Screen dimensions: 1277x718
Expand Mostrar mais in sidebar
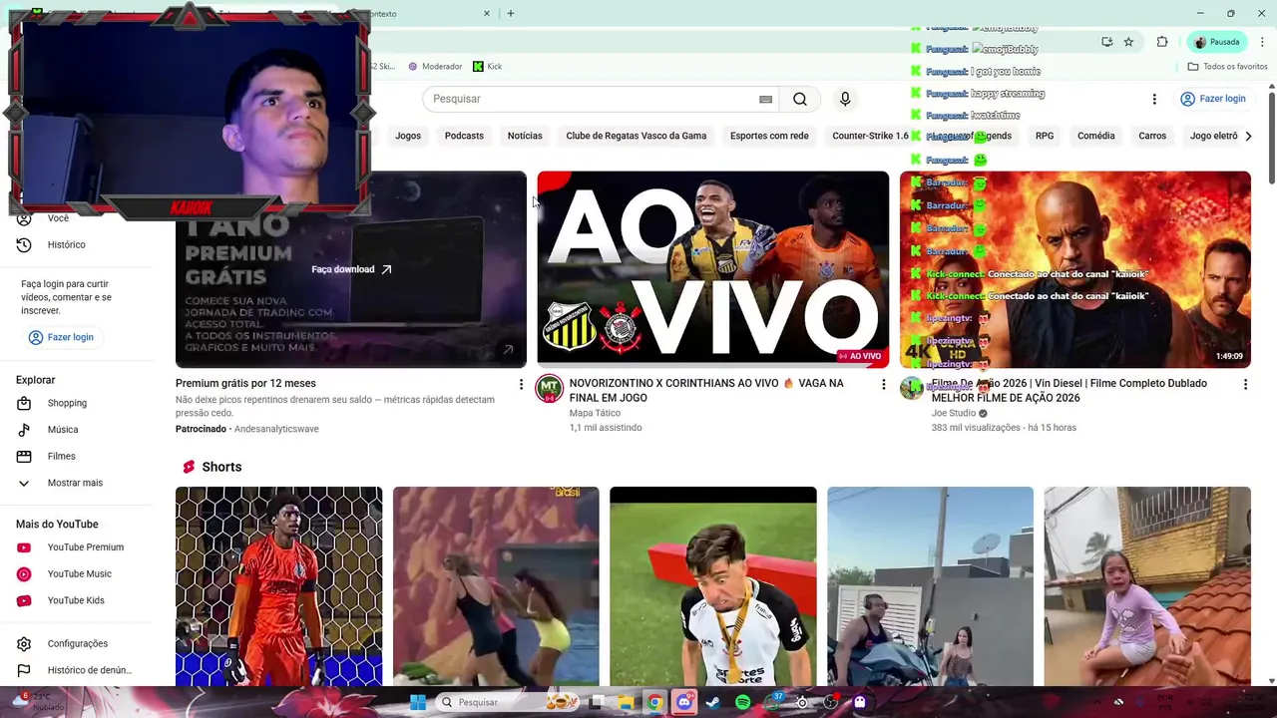75,483
